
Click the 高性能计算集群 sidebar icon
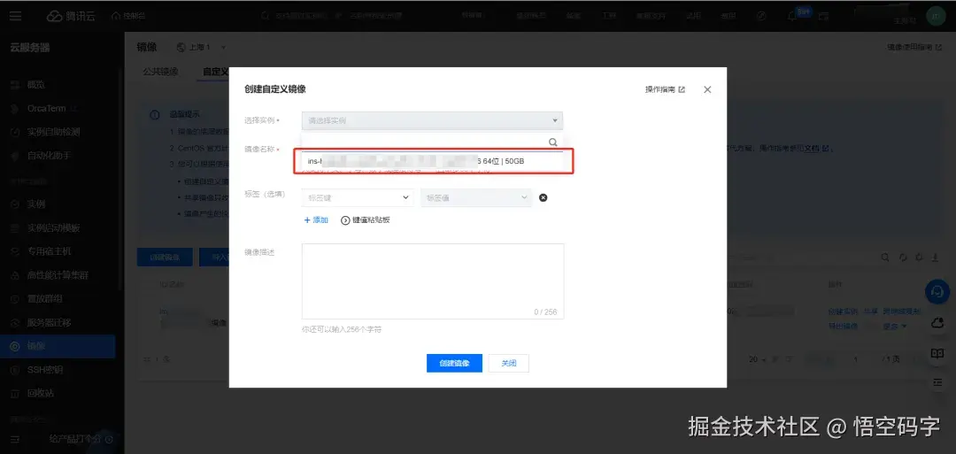tap(15, 275)
